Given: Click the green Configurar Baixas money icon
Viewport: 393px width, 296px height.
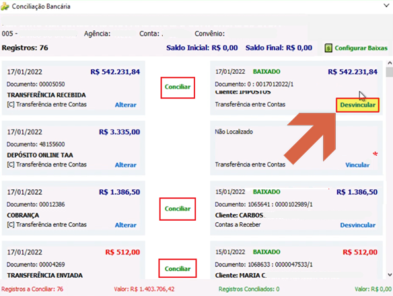Looking at the screenshot, I should 328,48.
